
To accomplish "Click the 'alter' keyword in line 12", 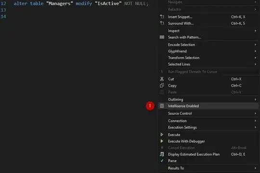I will coord(20,3).
